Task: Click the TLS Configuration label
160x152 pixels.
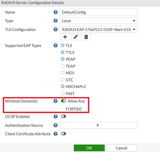Action: click(x=20, y=29)
